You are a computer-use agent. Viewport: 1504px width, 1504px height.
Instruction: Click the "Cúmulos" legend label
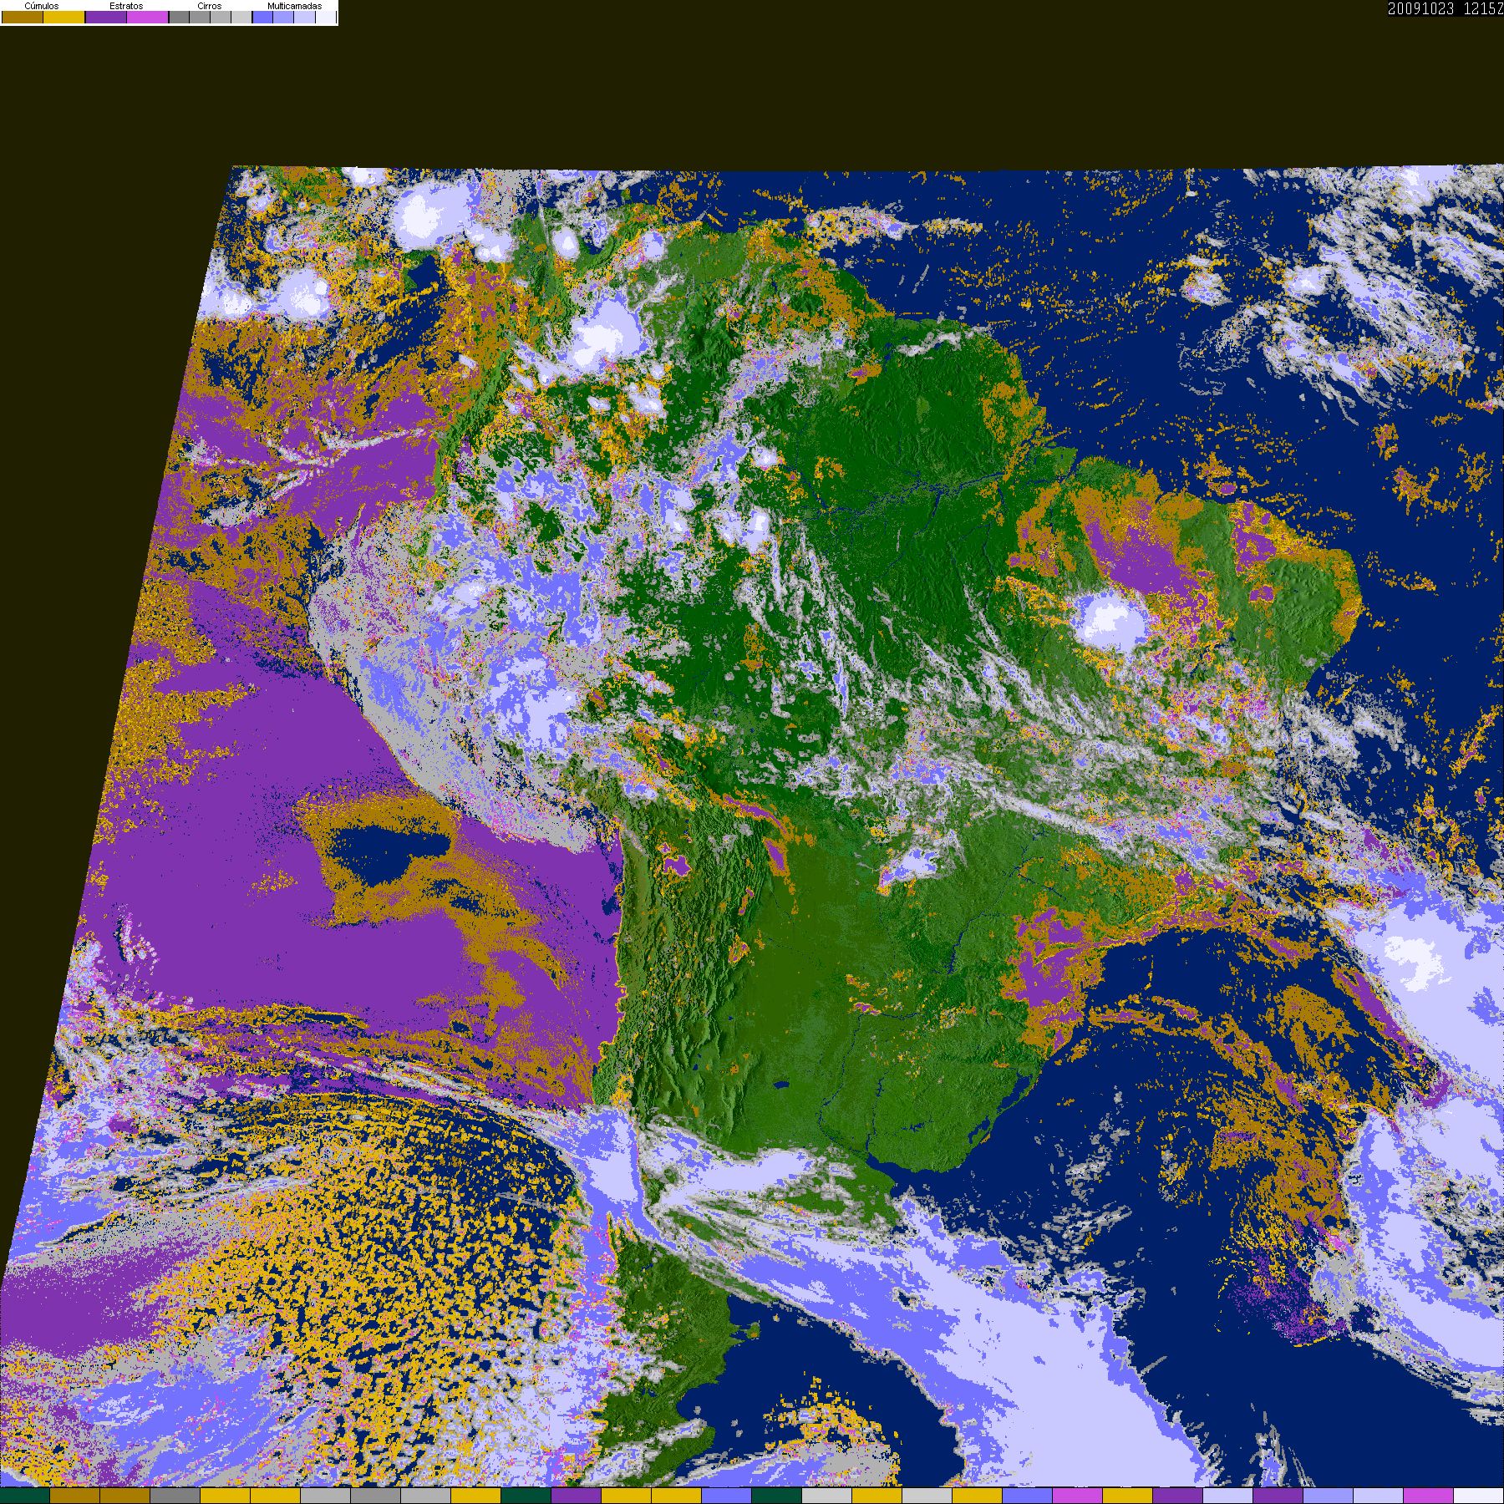click(42, 6)
